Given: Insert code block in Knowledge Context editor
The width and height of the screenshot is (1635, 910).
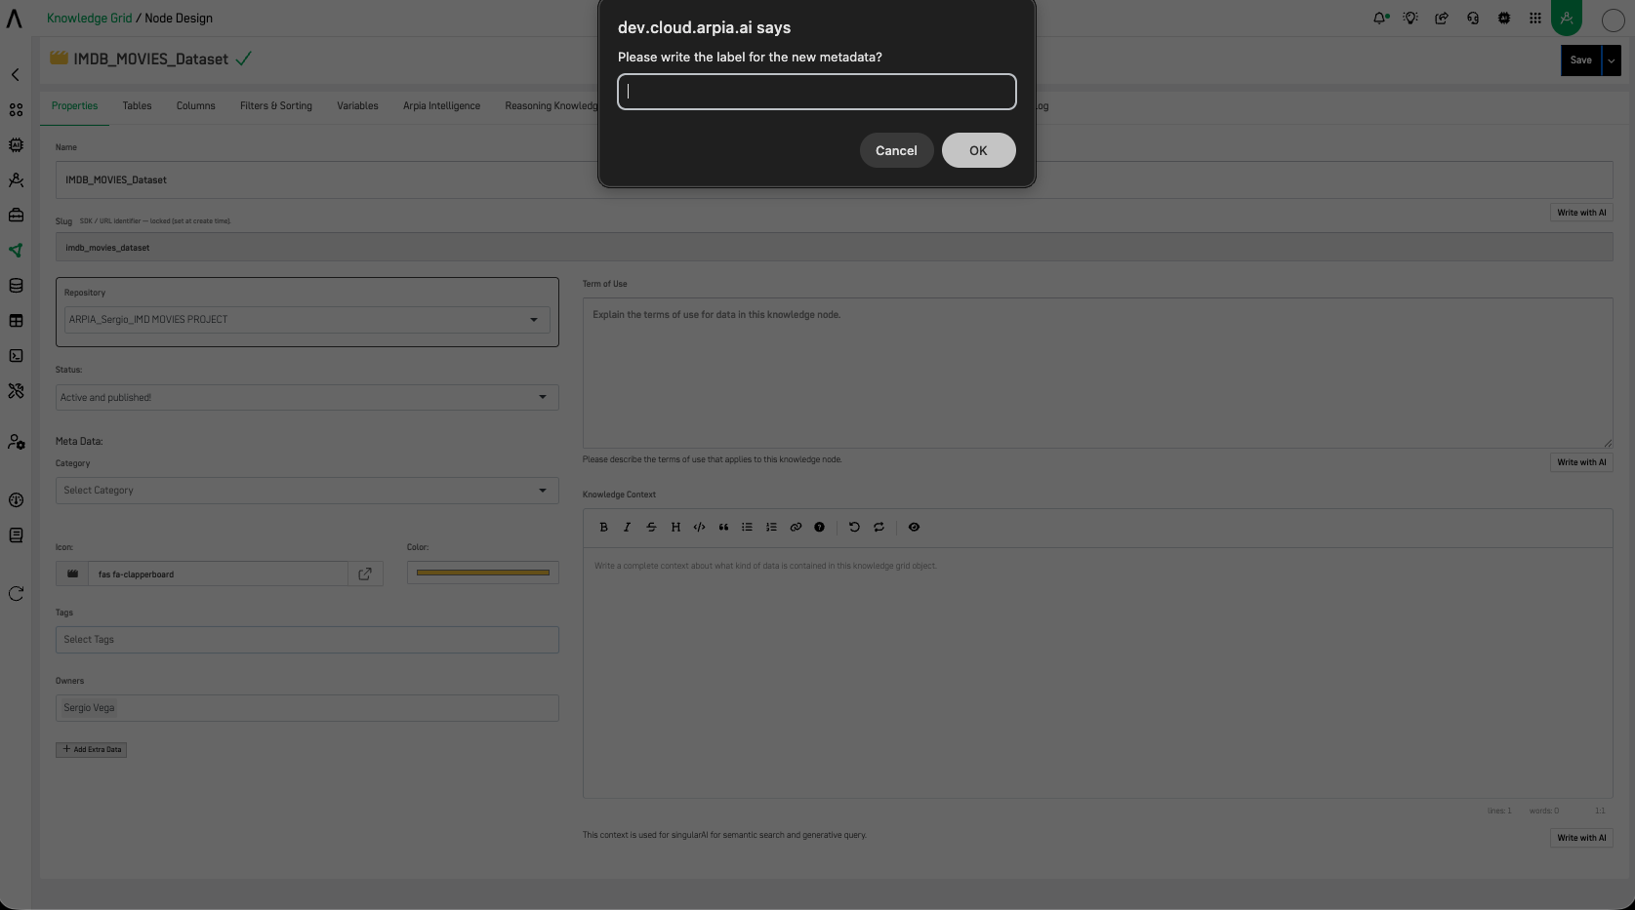Looking at the screenshot, I should [x=699, y=527].
